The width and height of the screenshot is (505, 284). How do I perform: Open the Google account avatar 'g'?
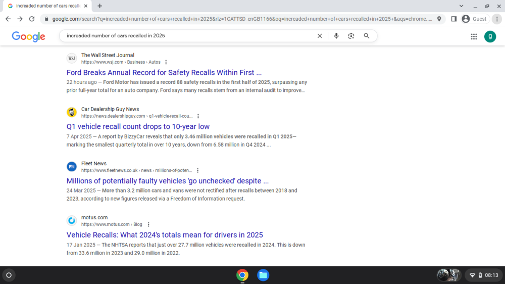pyautogui.click(x=490, y=36)
